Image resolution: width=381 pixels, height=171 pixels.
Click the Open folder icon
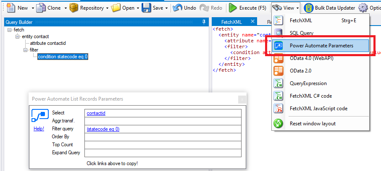pos(116,8)
